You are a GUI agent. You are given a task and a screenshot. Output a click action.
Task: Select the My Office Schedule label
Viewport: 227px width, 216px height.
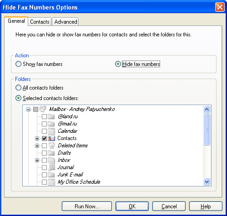coord(79,182)
